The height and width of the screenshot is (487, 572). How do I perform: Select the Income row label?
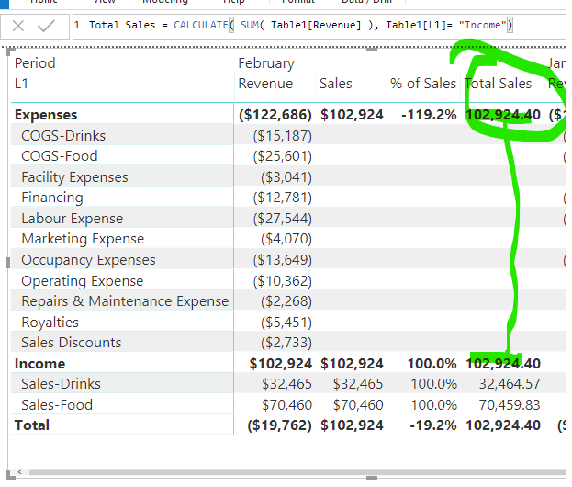tap(39, 364)
